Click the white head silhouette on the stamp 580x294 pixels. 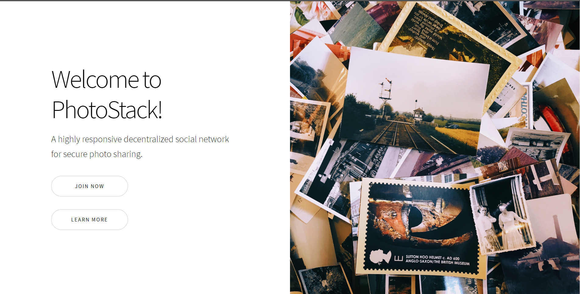click(x=380, y=257)
